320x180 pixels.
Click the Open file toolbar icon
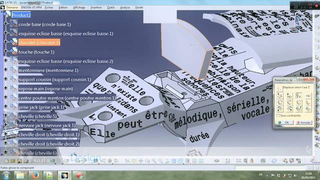pyautogui.click(x=13, y=161)
